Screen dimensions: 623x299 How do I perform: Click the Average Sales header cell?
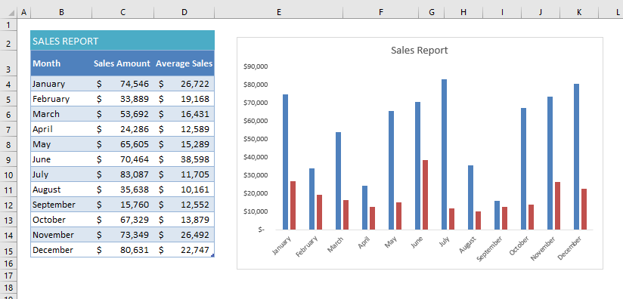[184, 63]
